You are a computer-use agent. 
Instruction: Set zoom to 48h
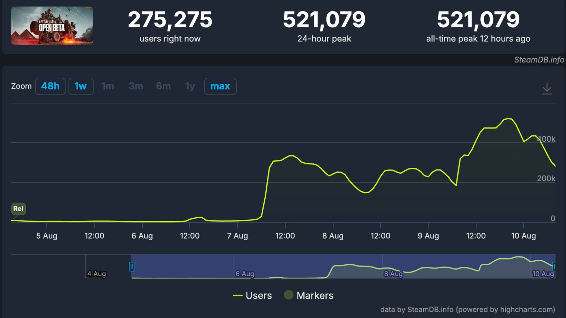coord(50,86)
